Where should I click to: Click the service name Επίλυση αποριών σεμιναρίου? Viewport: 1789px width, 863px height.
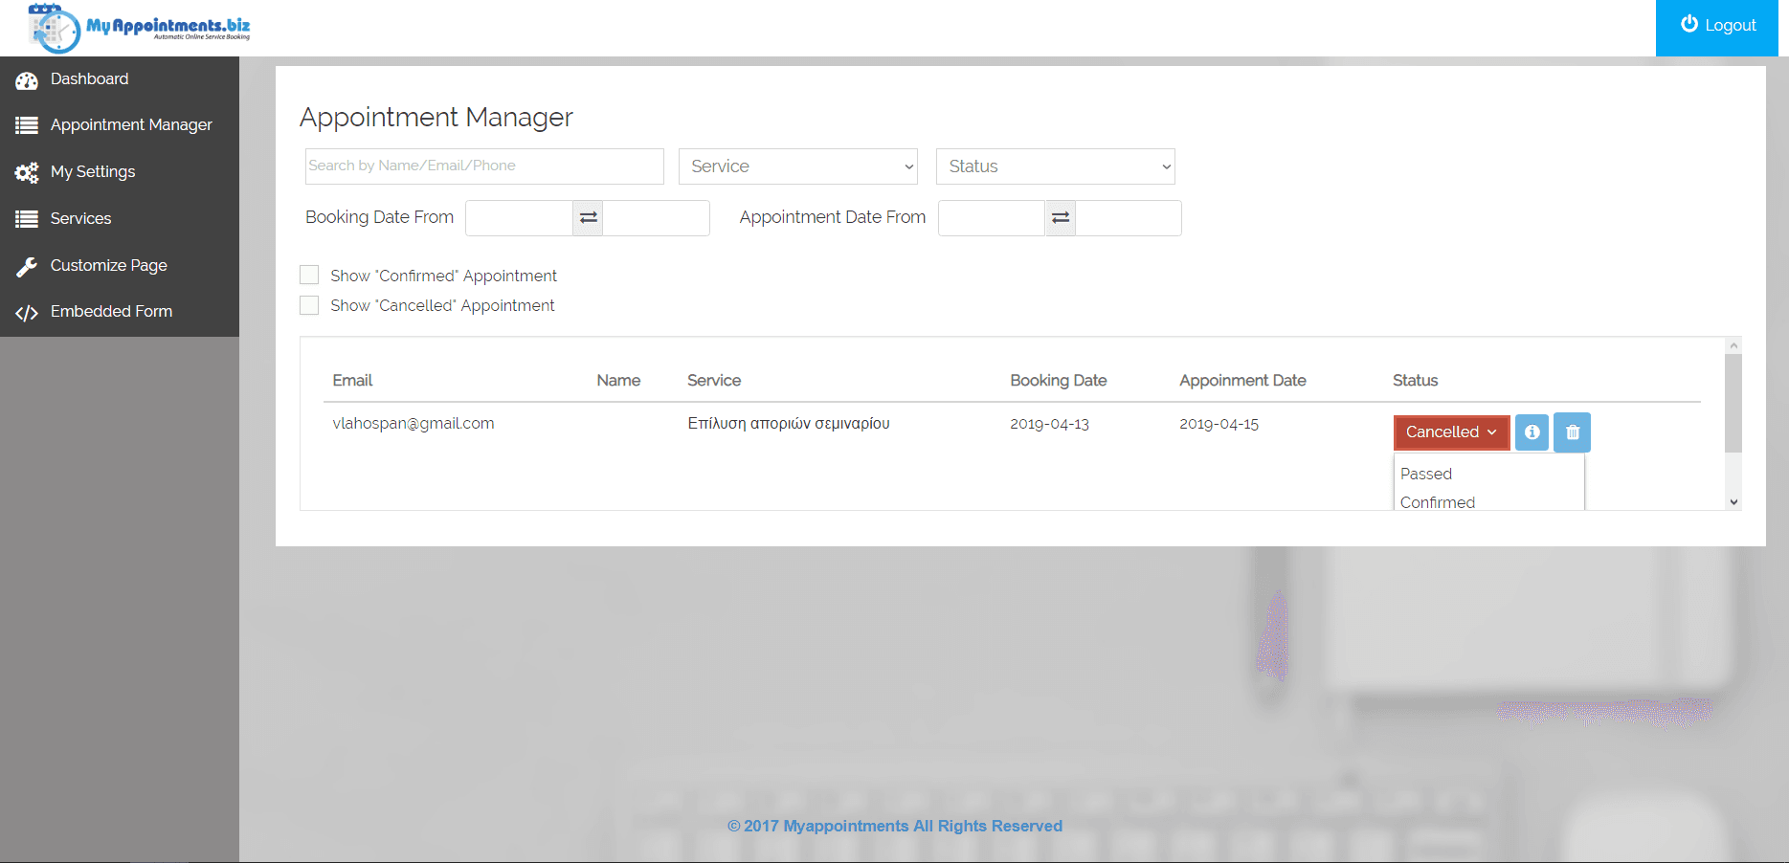[789, 423]
